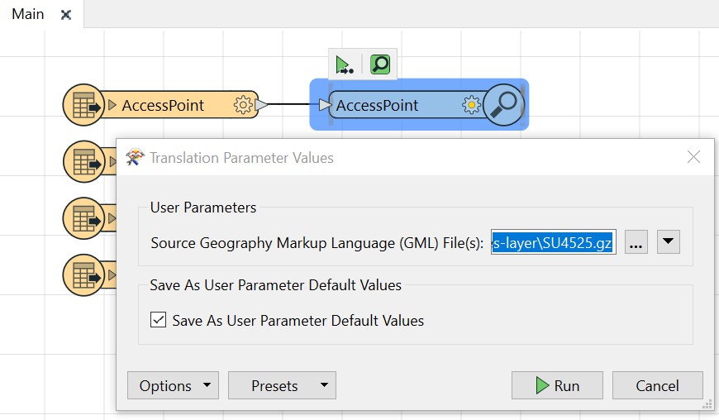Click the gear icon on orange AccessPoint

tap(243, 105)
